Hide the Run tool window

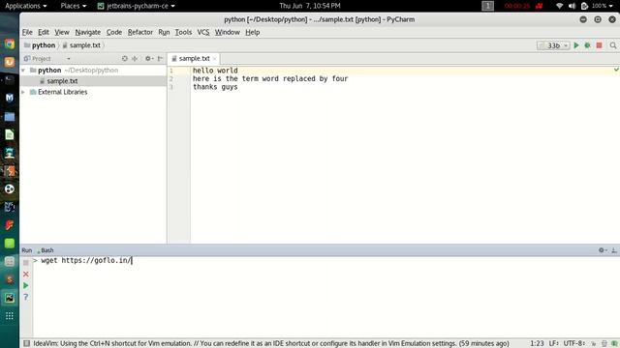(x=614, y=250)
